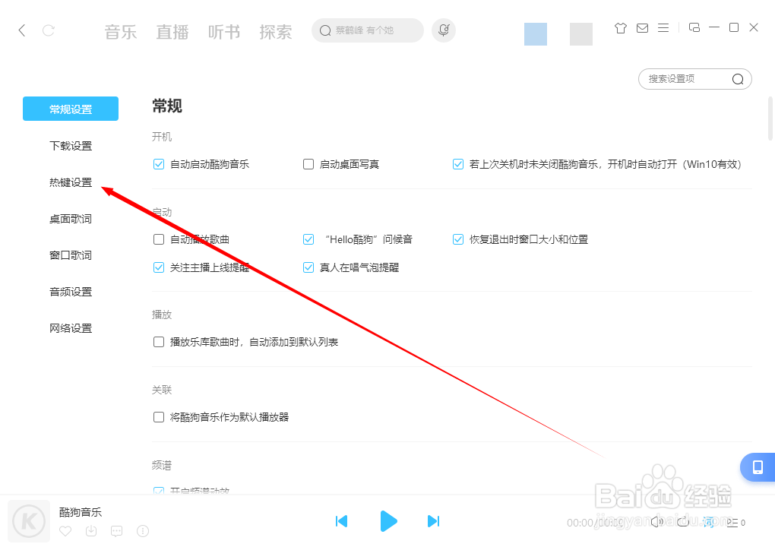The image size is (775, 547).
Task: Open 下载设置 section
Action: tap(71, 146)
